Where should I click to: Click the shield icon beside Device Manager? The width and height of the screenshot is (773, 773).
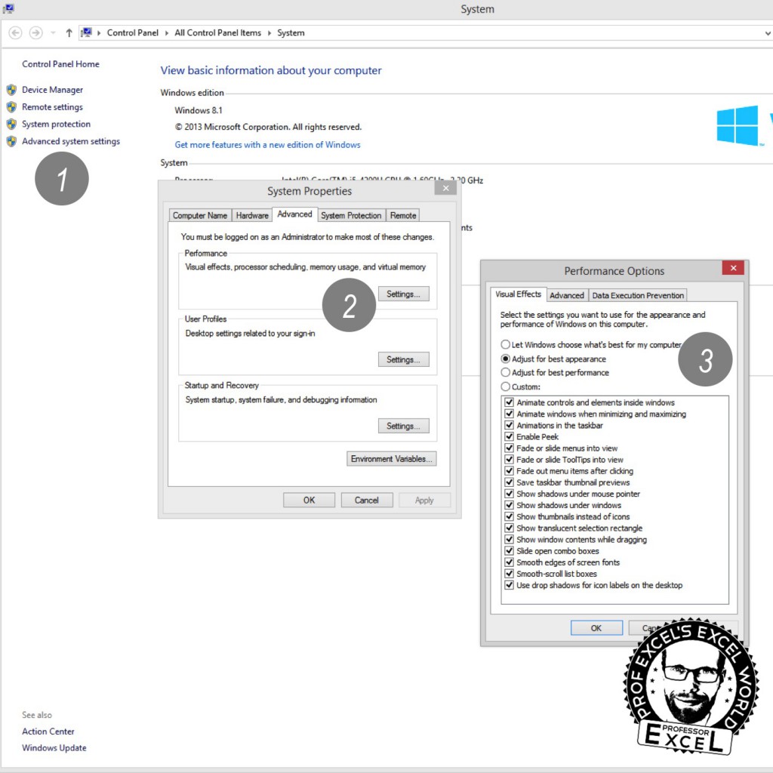pyautogui.click(x=11, y=90)
